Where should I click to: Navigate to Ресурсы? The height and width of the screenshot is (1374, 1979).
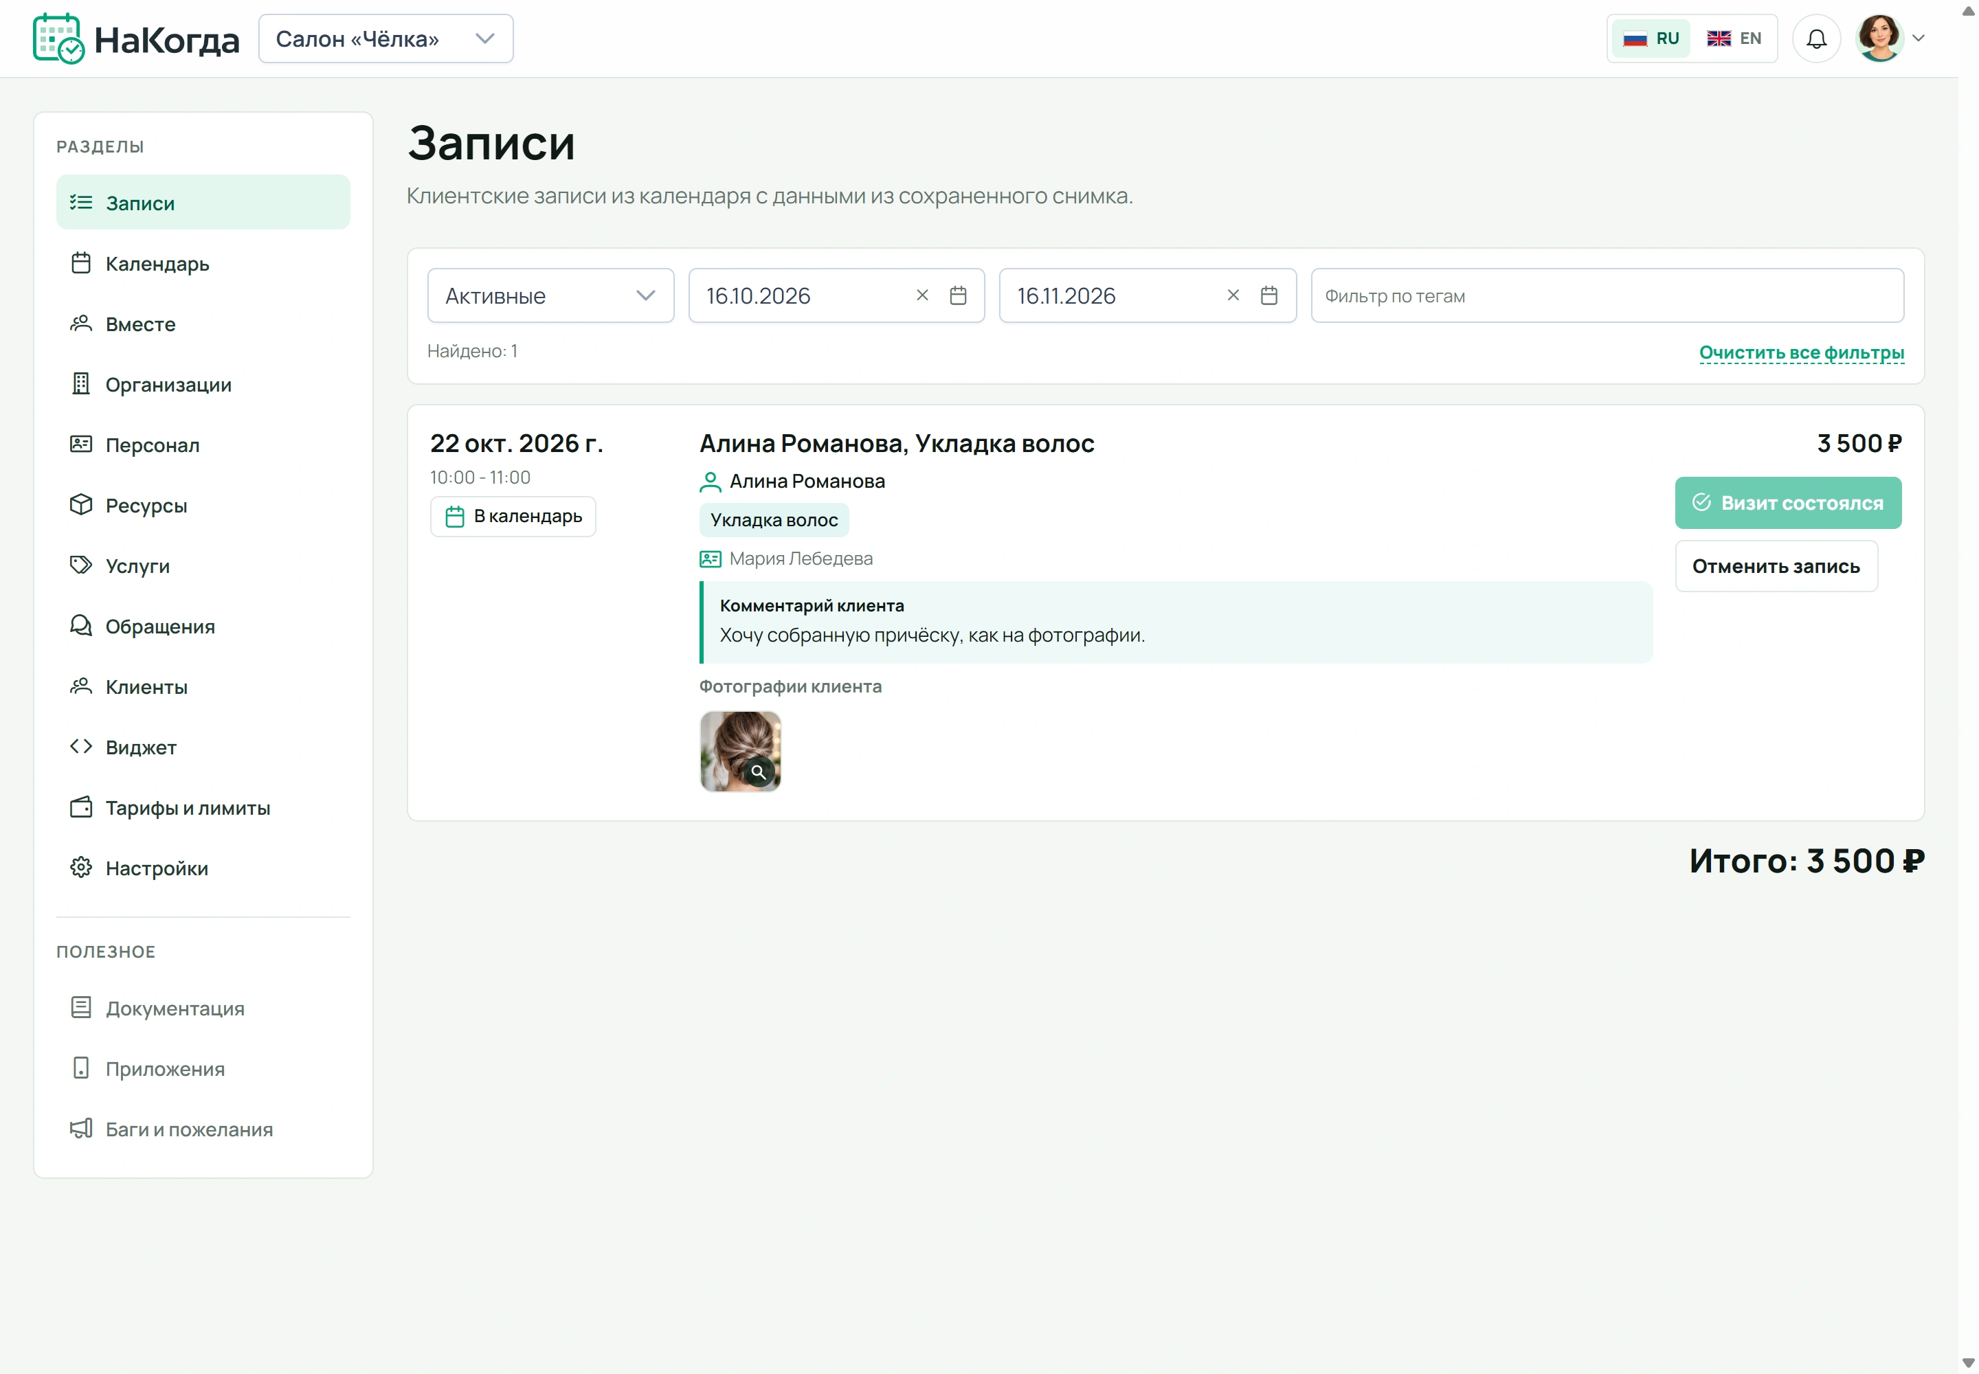[x=203, y=504]
